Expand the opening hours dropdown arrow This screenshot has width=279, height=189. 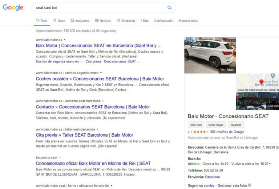(x=270, y=164)
